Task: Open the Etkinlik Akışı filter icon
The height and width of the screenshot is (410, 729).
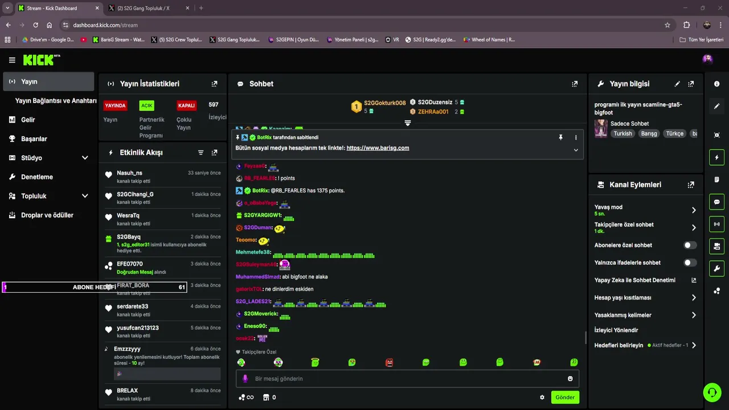Action: click(x=200, y=153)
